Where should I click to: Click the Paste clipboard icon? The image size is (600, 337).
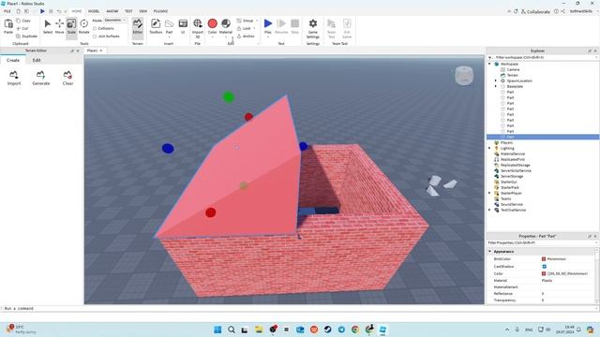point(8,26)
